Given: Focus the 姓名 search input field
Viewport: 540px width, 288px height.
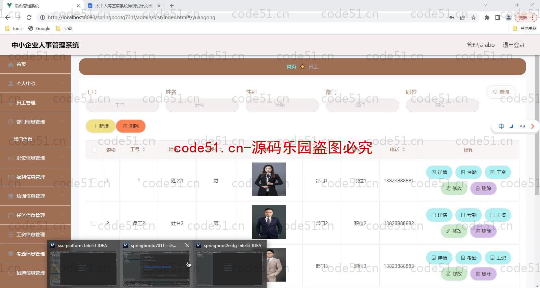Looking at the screenshot, I should click(x=202, y=105).
